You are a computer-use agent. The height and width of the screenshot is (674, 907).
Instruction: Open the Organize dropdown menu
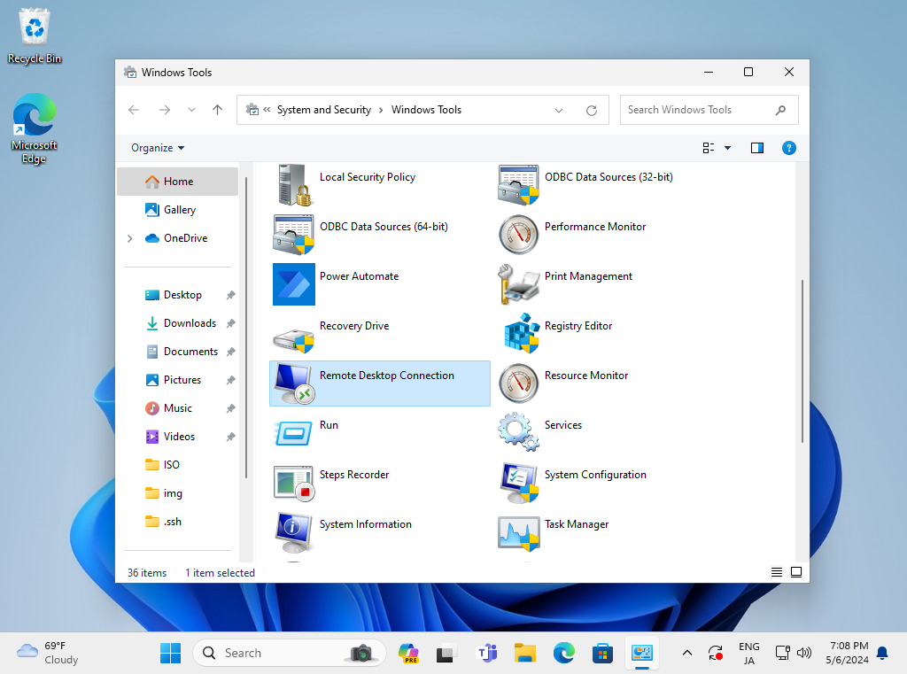[158, 148]
